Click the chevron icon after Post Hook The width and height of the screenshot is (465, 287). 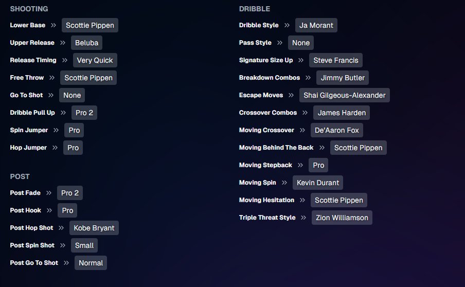tap(49, 210)
